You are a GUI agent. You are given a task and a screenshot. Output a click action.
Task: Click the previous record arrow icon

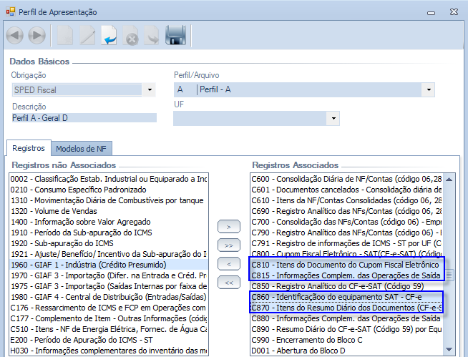point(16,35)
